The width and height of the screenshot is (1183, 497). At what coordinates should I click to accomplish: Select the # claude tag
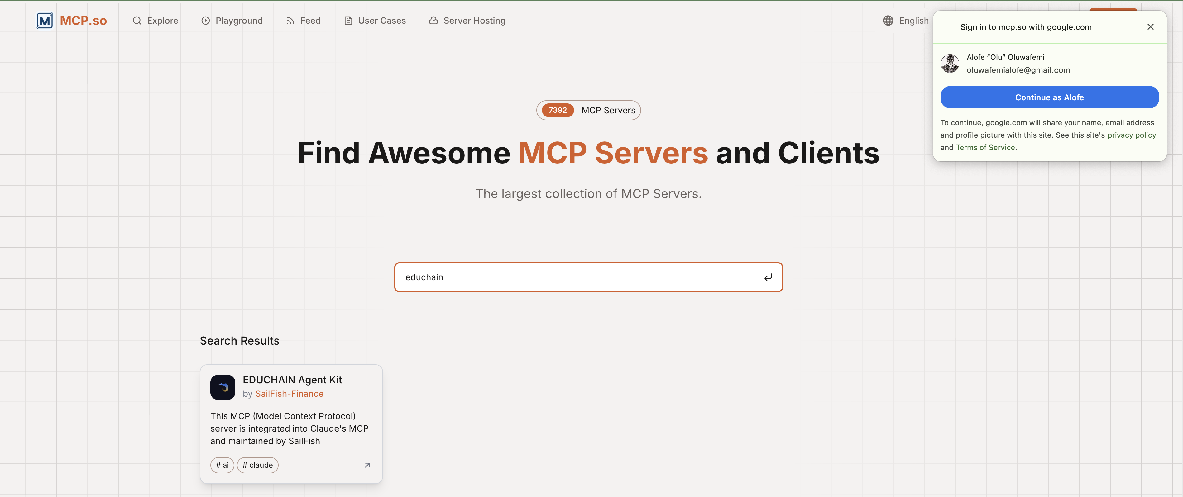(257, 465)
